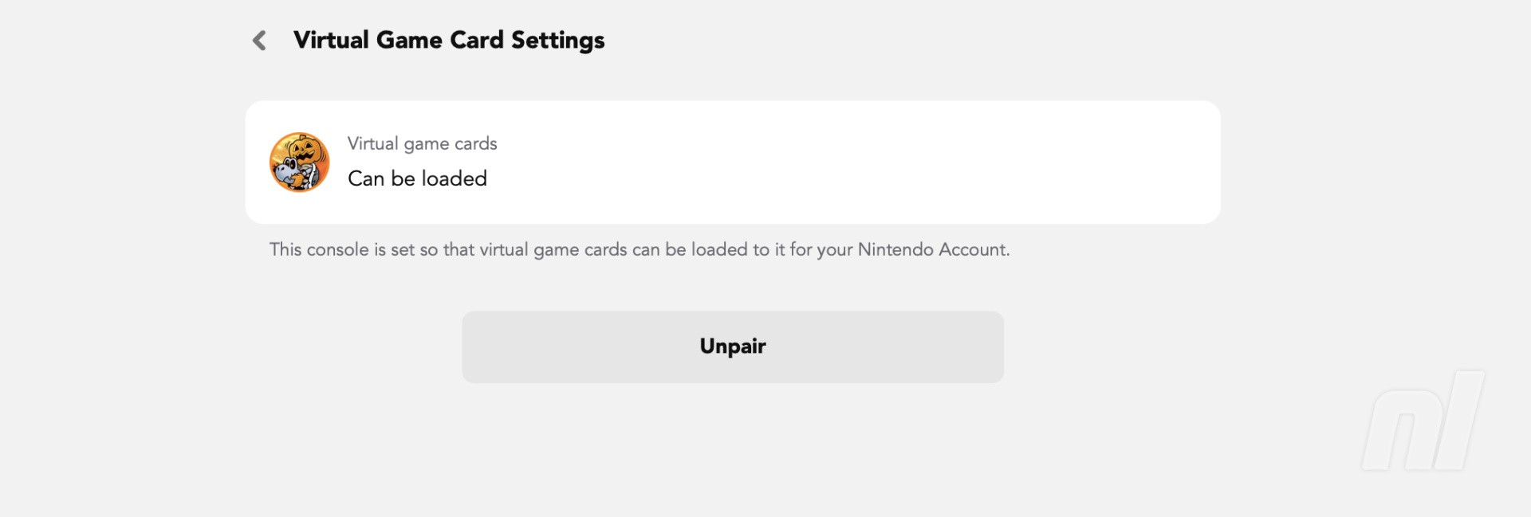The image size is (1531, 517).
Task: Click the console description sentence below the card
Action: [639, 250]
